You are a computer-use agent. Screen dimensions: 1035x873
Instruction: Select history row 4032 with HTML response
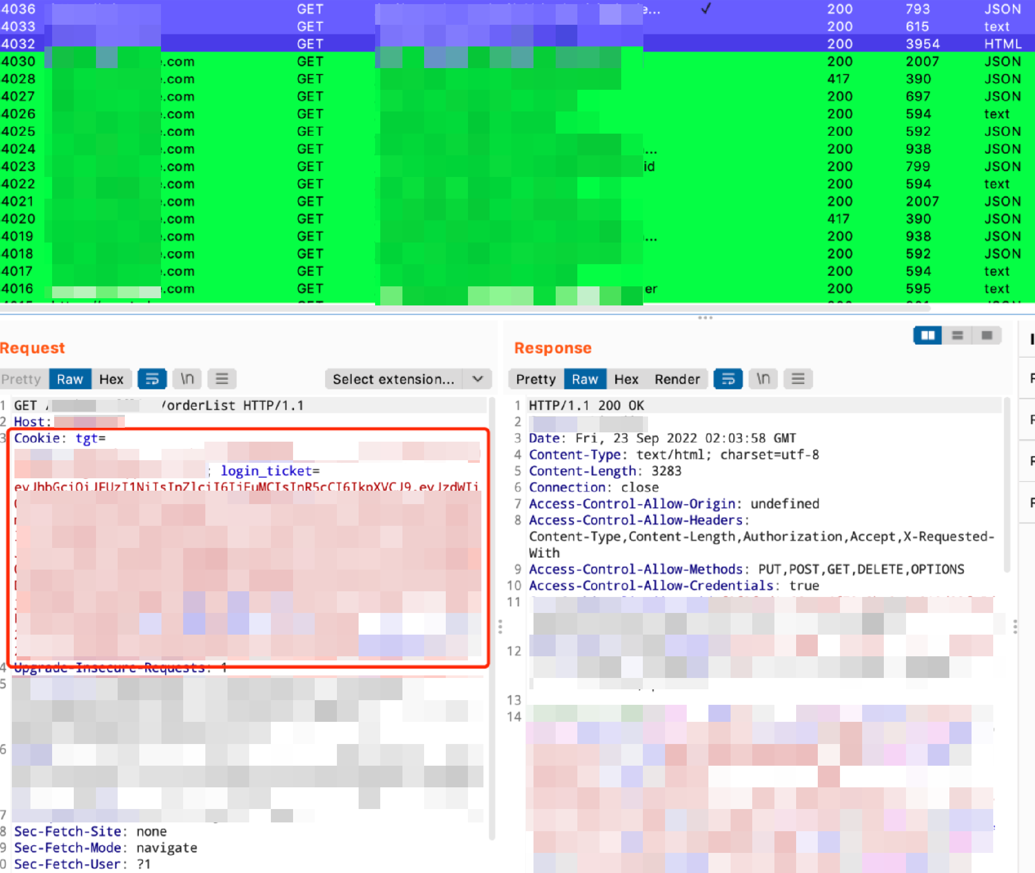517,44
